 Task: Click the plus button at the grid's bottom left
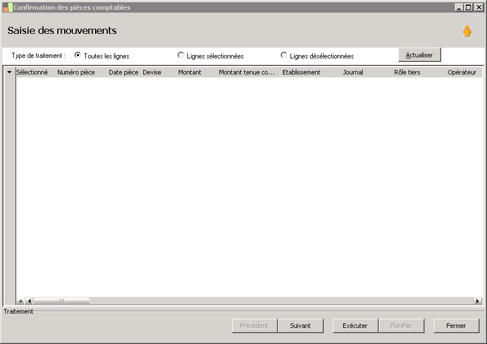[21, 301]
